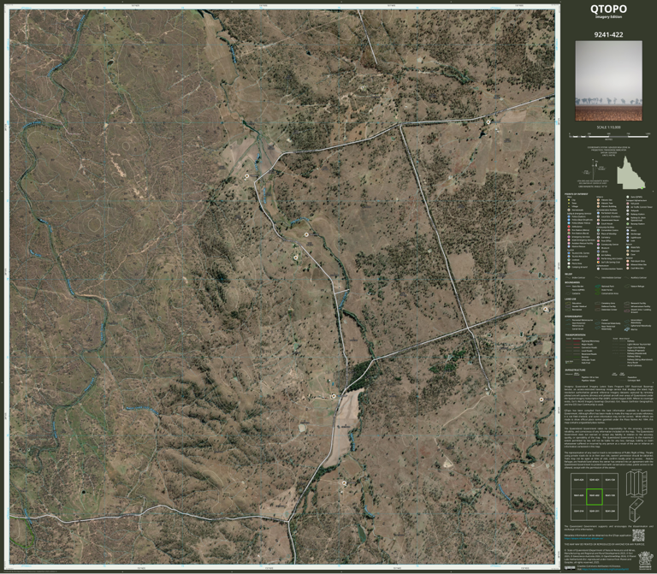Screen dimensions: 657x574
Task: Open the QTopo application web link
Action: pyautogui.click(x=583, y=538)
